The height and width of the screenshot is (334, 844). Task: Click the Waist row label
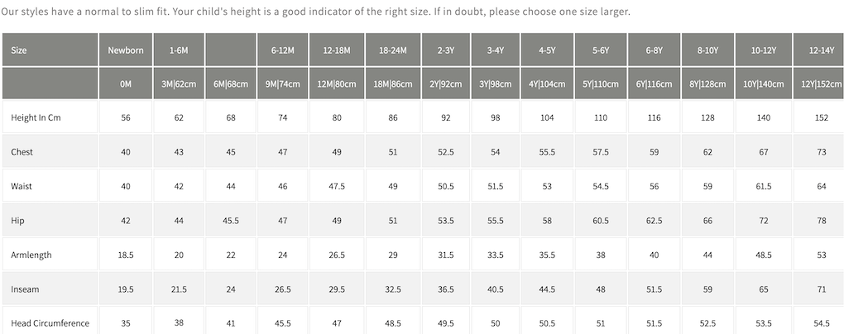tap(22, 187)
